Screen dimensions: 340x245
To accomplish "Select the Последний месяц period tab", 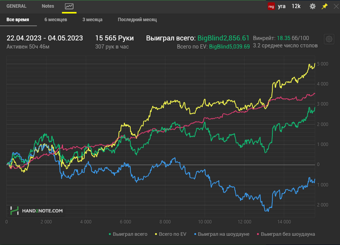I will pyautogui.click(x=137, y=19).
